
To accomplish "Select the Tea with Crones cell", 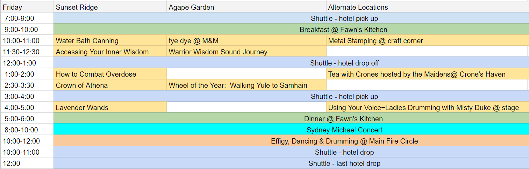I will tap(428, 74).
